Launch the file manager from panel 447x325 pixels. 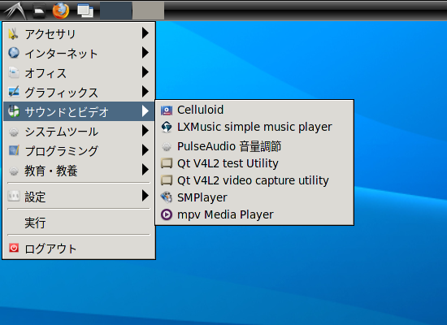point(39,11)
